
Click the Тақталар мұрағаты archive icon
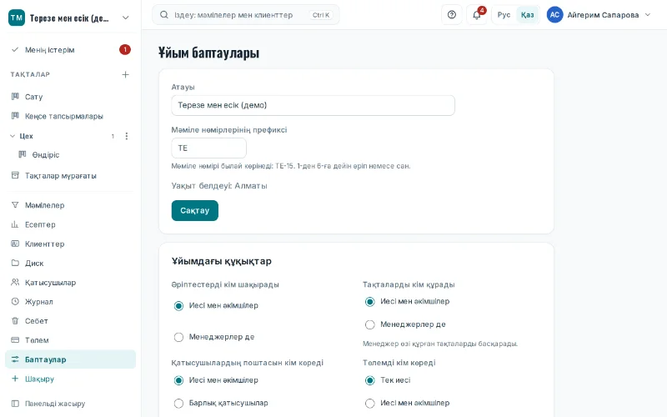pos(15,175)
